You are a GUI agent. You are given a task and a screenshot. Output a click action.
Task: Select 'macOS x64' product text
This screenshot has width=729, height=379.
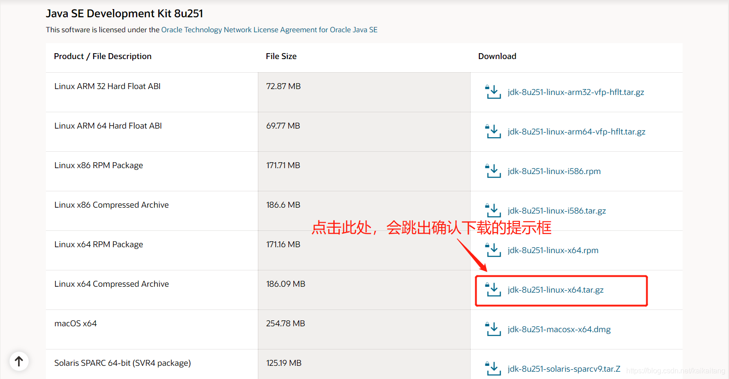tap(75, 323)
